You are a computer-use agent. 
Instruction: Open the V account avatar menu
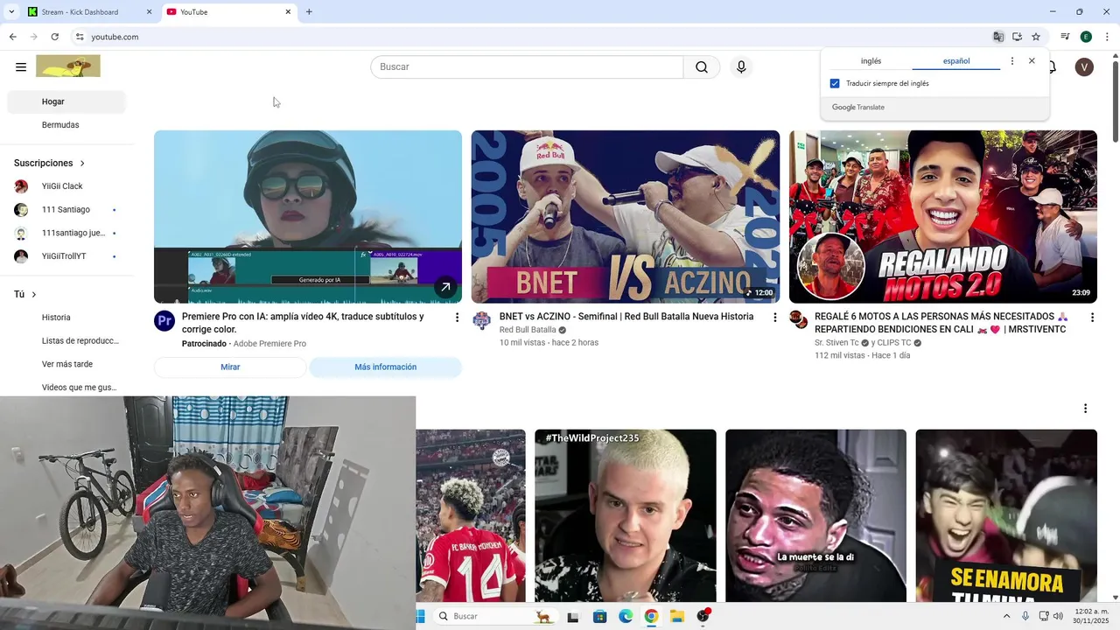pos(1084,67)
